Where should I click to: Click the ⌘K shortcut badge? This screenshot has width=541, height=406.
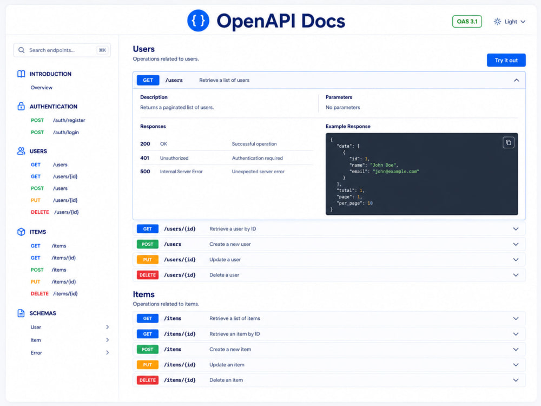coord(102,50)
